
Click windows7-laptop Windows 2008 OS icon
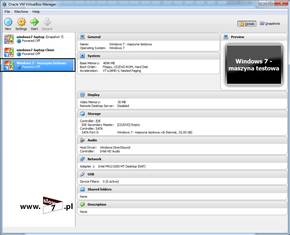click(9, 39)
